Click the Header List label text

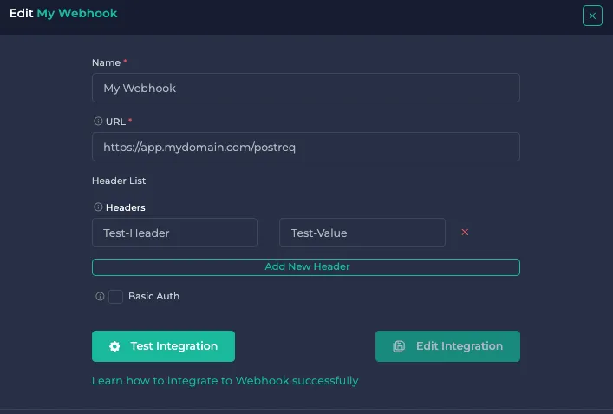(119, 181)
